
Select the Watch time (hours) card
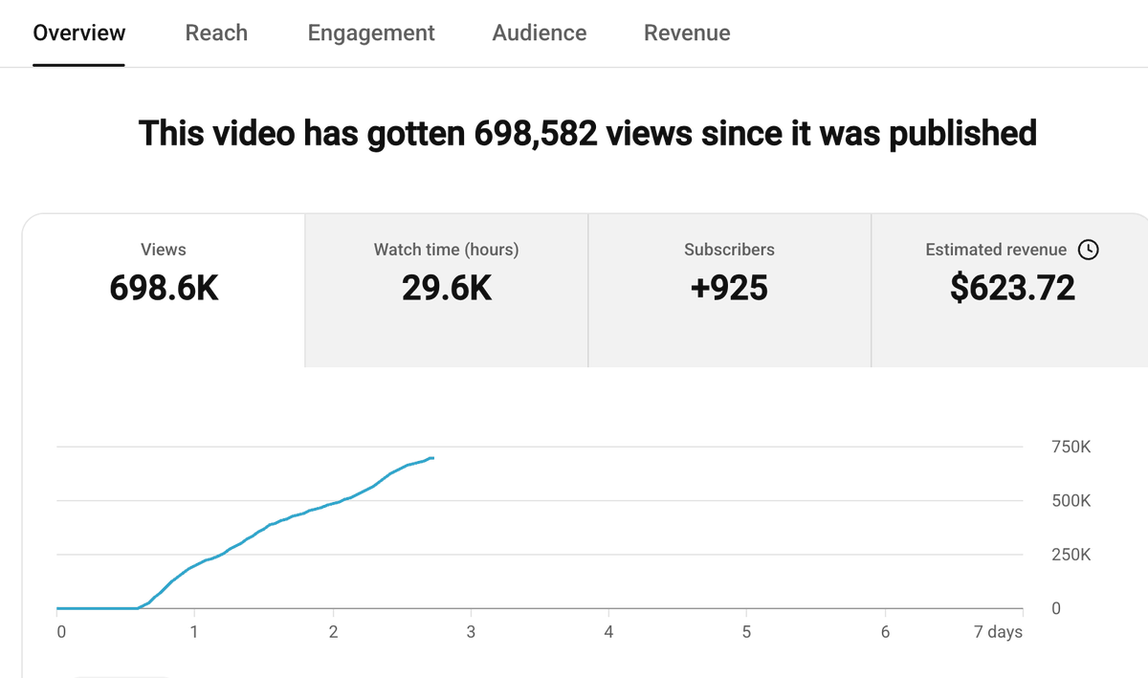pos(447,291)
